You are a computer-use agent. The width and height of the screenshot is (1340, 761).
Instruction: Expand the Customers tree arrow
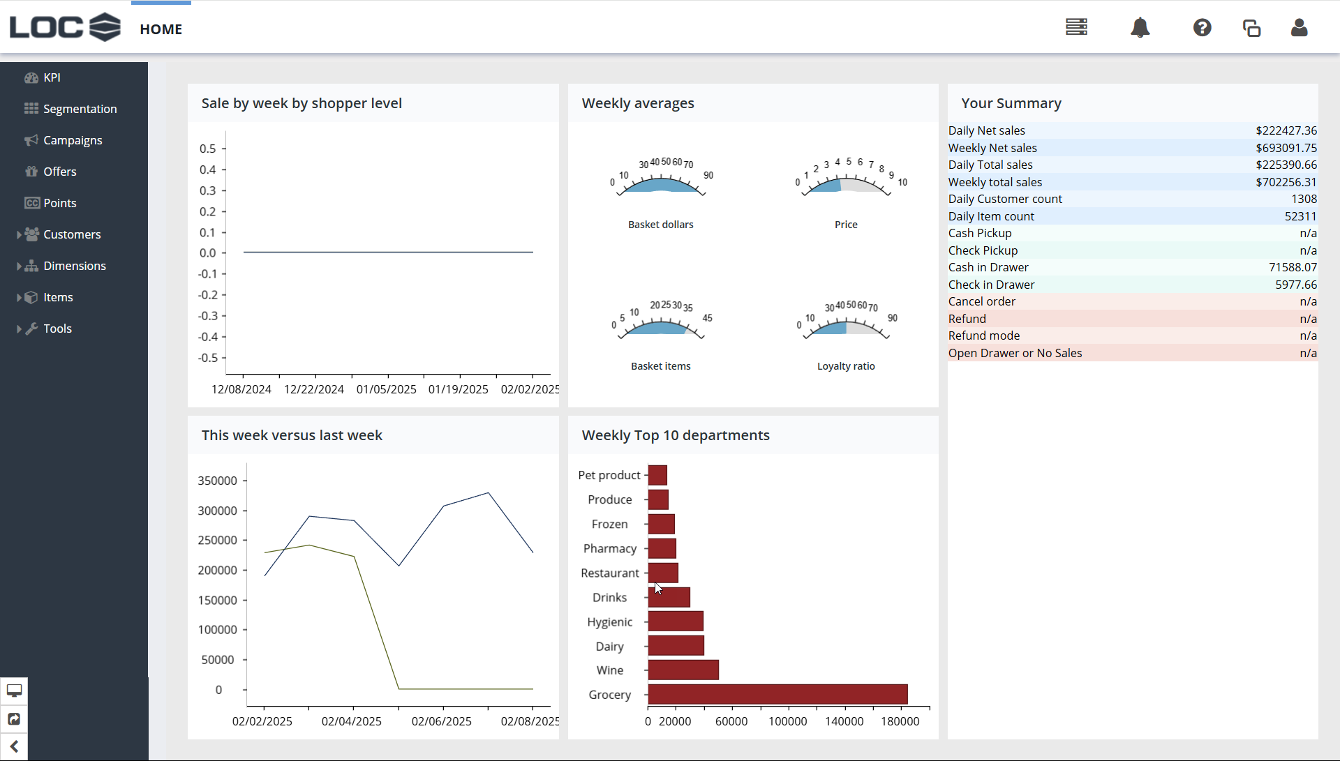(x=19, y=235)
